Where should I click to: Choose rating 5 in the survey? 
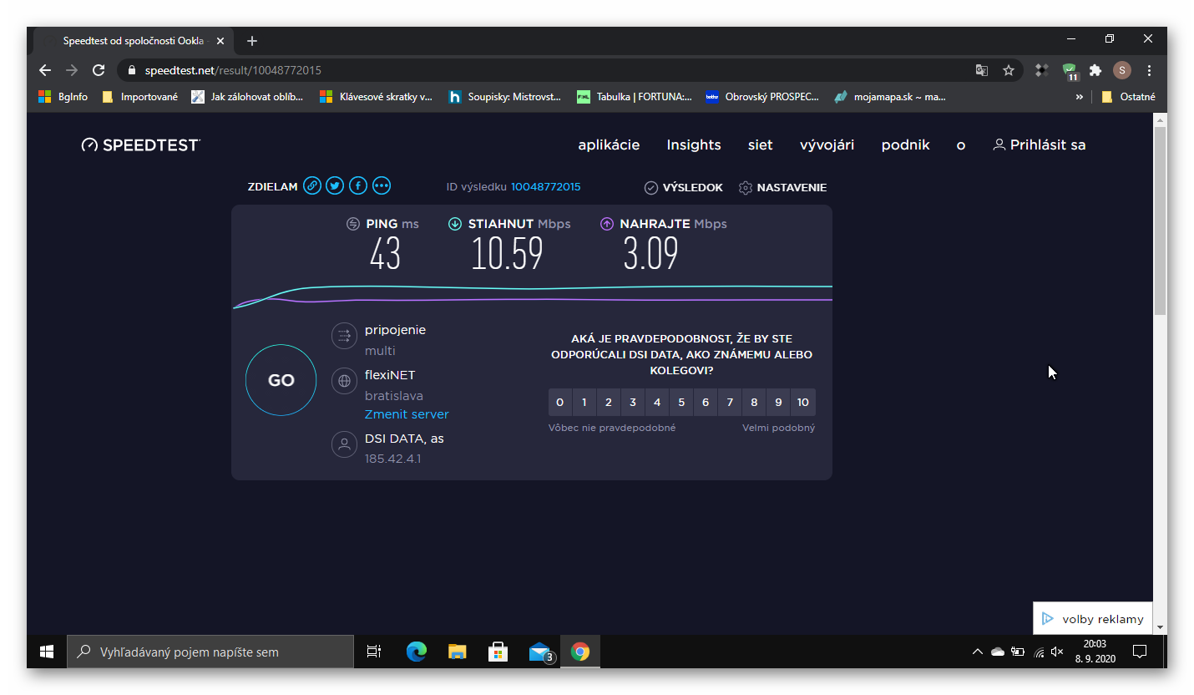click(x=681, y=403)
